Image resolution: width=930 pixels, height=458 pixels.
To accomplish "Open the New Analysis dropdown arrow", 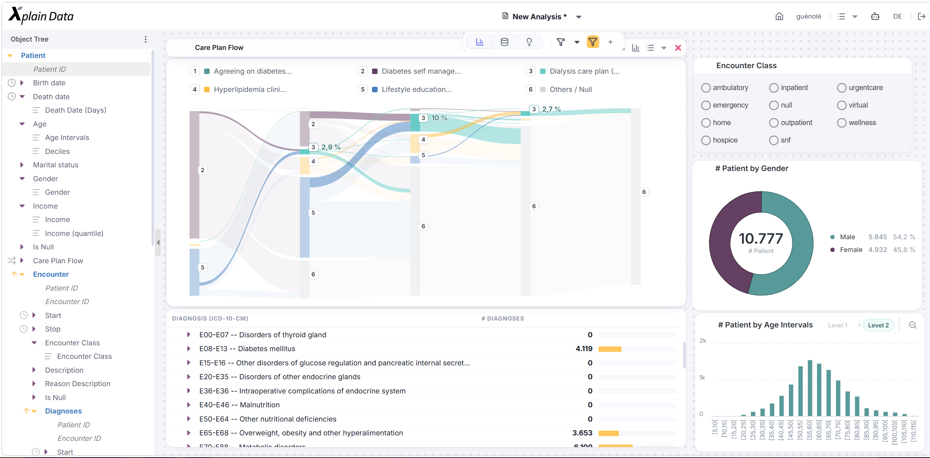I will [579, 17].
